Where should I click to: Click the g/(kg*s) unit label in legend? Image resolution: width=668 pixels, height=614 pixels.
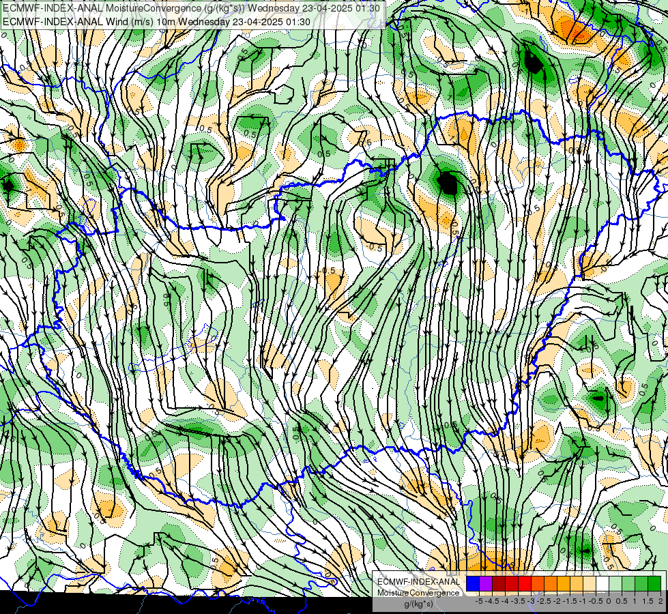tap(419, 604)
